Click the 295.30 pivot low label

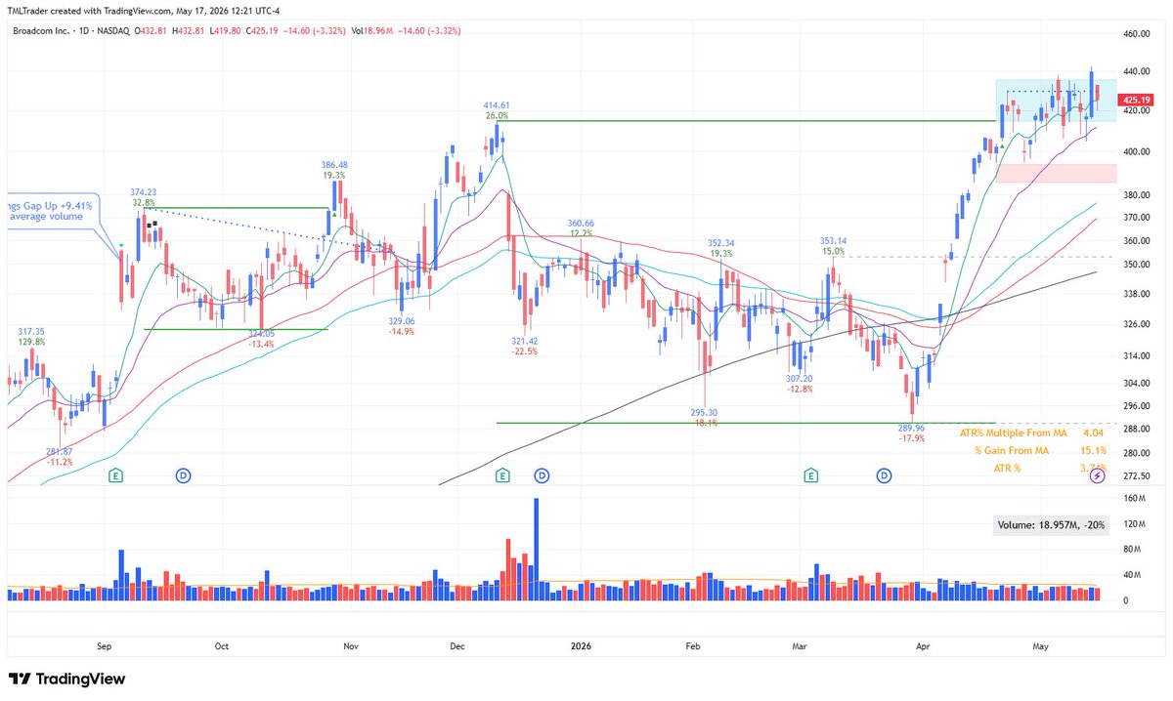pyautogui.click(x=704, y=413)
